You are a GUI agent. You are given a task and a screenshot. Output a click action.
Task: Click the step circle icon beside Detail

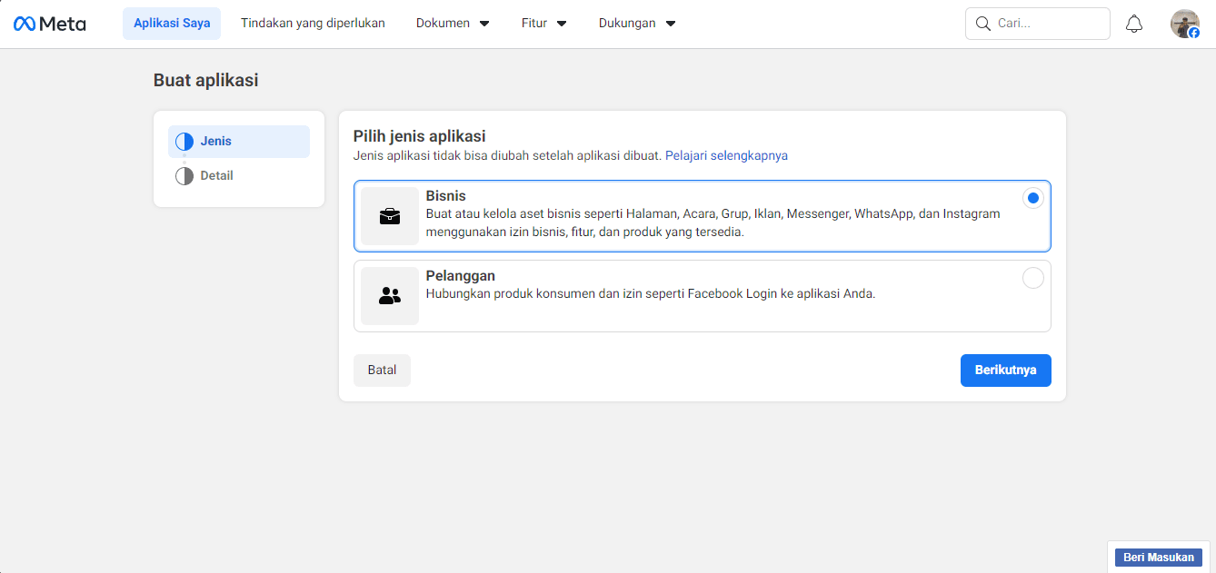(184, 176)
